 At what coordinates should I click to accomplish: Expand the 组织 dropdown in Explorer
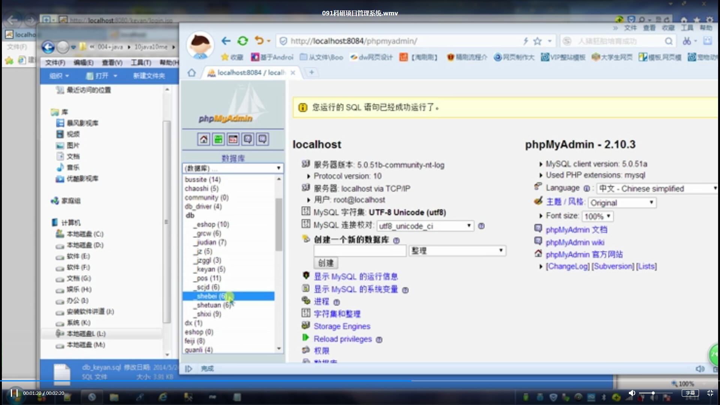click(59, 76)
